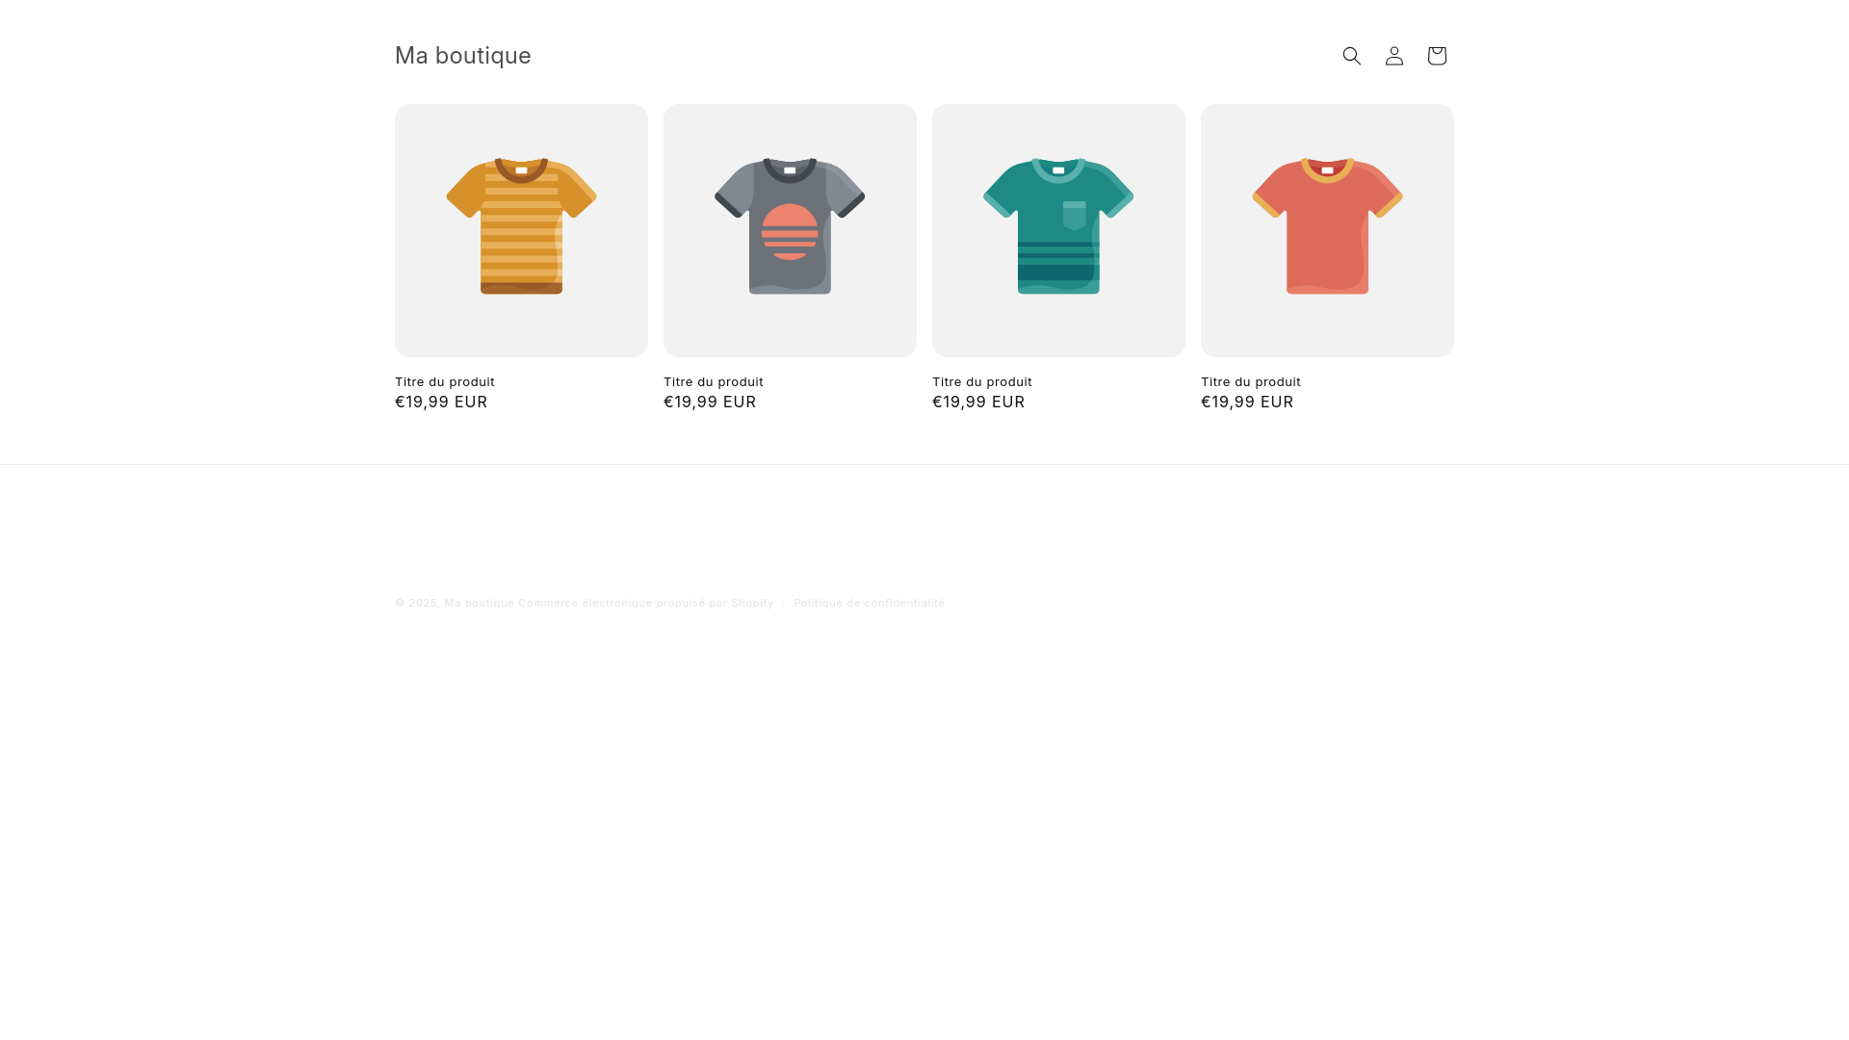Click 'Titre du produit' under orange striped shirt
1849x1040 pixels.
pos(445,382)
